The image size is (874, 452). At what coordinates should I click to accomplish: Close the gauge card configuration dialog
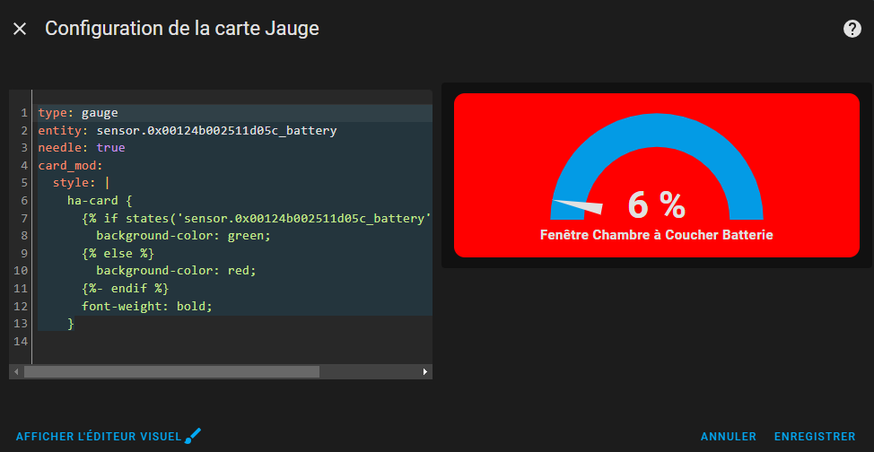20,29
